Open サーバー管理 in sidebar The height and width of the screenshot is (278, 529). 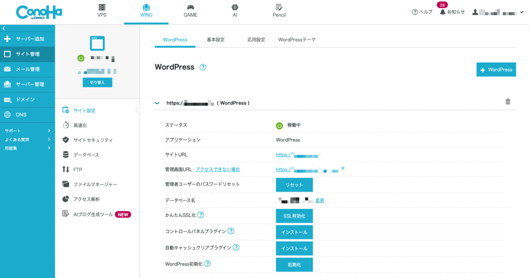27,84
